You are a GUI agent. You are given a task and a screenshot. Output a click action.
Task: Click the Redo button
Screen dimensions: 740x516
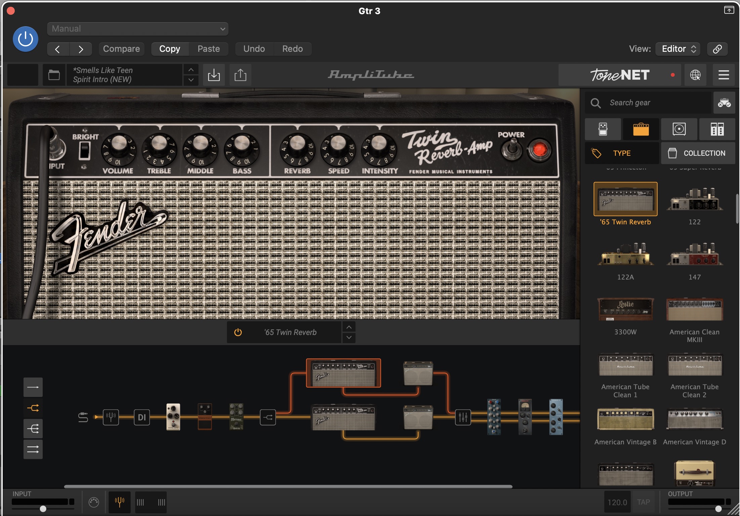(x=293, y=49)
